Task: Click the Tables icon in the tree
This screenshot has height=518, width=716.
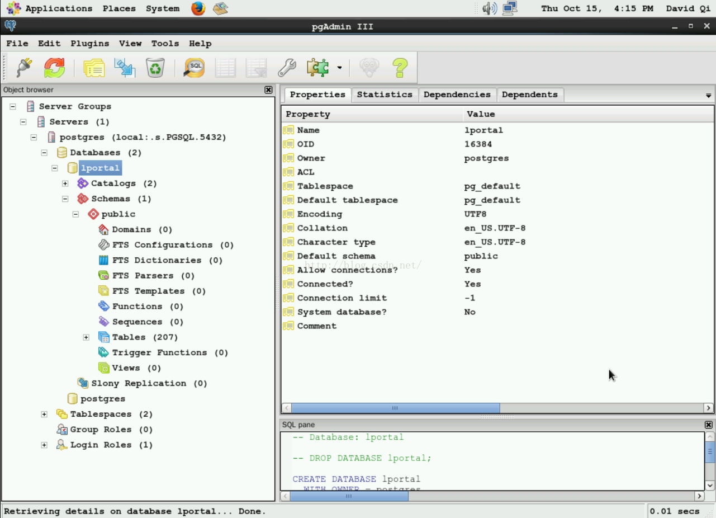Action: click(x=103, y=337)
